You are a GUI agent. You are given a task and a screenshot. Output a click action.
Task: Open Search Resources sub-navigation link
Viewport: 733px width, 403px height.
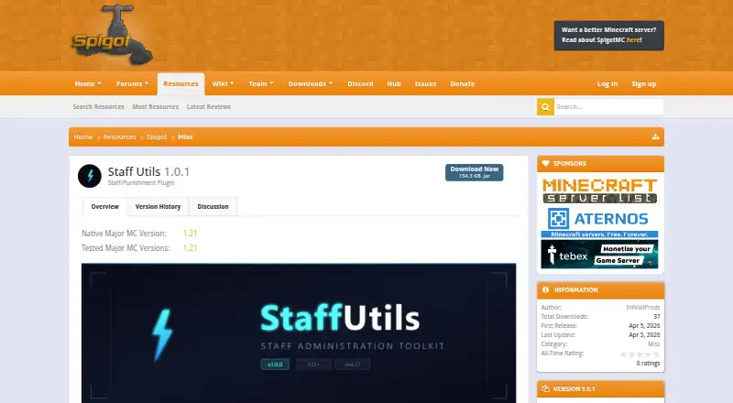point(99,106)
